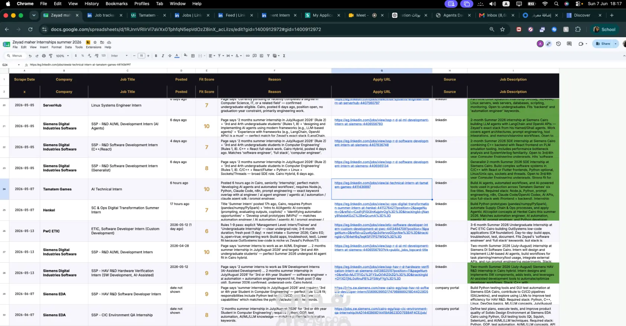View the cloud save status
Screen dimensions: 626x326
pyautogui.click(x=109, y=42)
